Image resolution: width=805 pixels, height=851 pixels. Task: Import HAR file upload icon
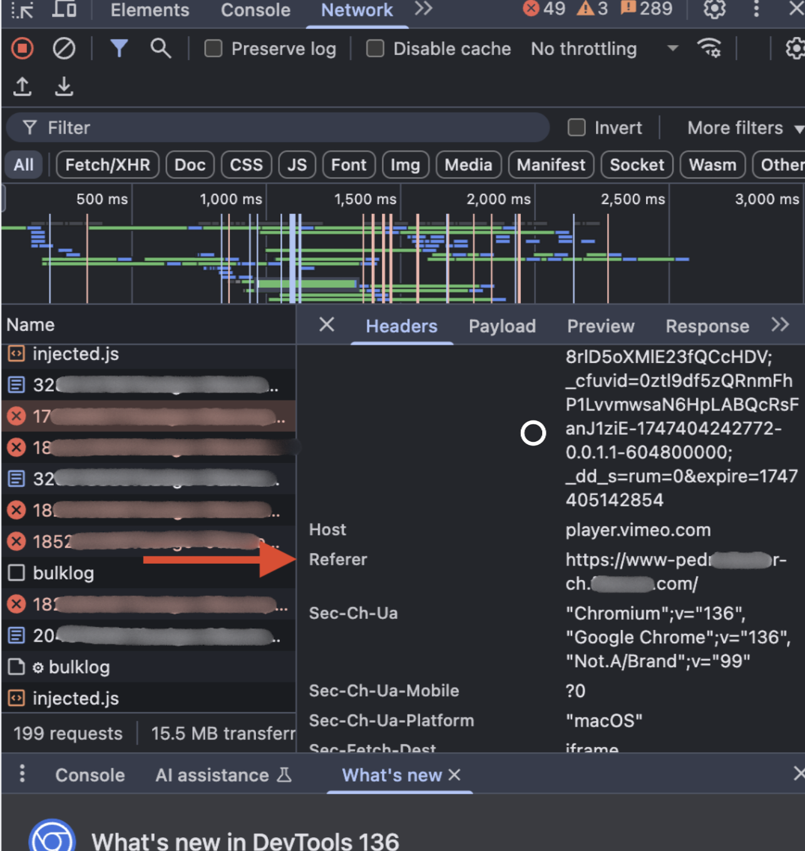[x=23, y=86]
